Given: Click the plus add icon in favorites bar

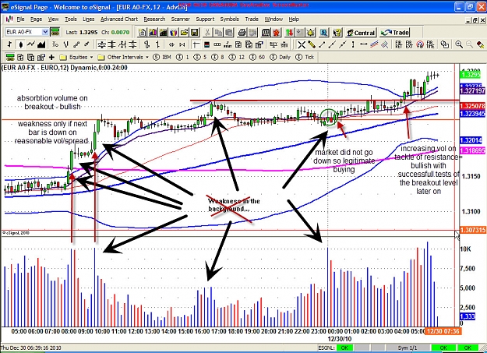Looking at the screenshot, I should [51, 57].
